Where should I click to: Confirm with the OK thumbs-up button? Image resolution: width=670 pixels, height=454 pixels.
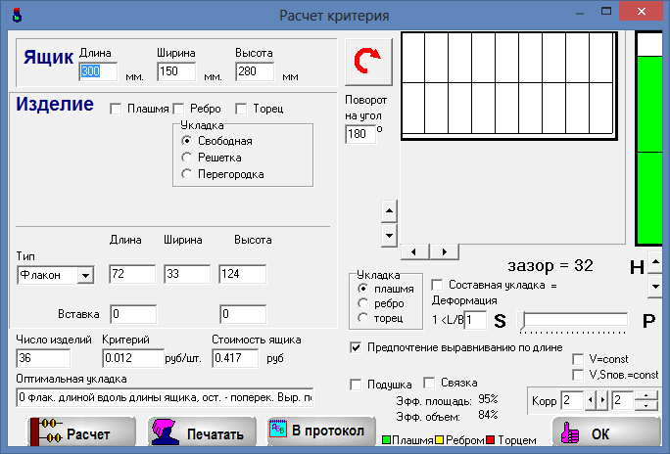pyautogui.click(x=606, y=433)
